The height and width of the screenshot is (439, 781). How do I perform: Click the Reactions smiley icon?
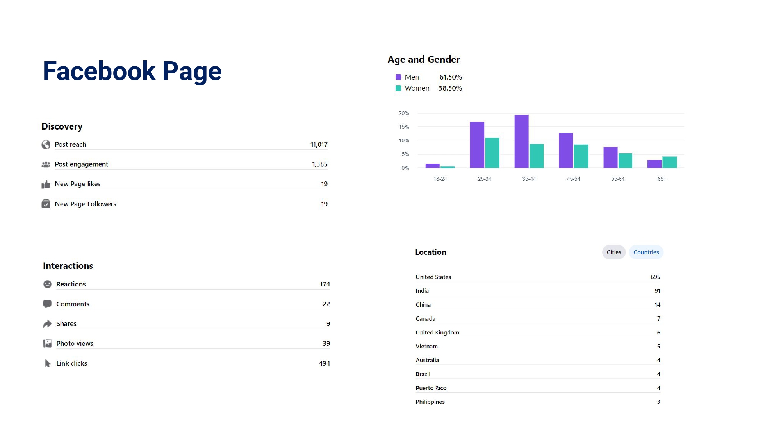tap(47, 284)
